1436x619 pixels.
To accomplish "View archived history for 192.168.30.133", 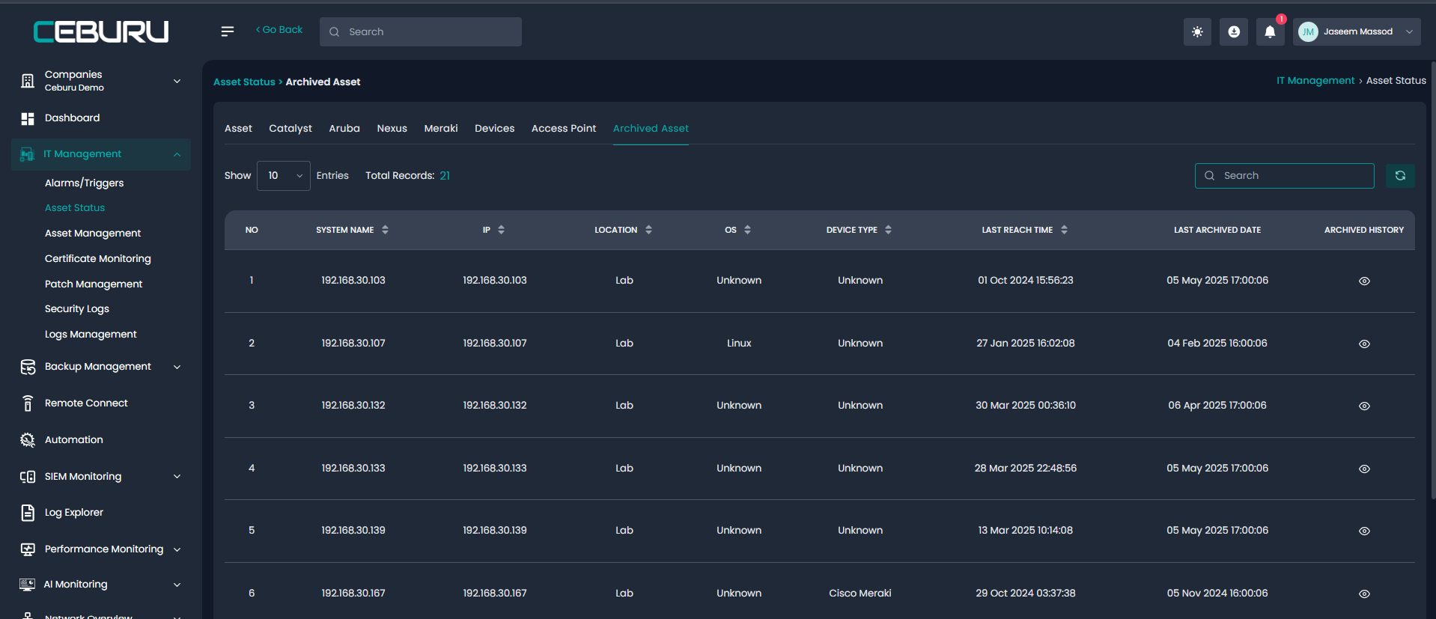I will (x=1364, y=469).
